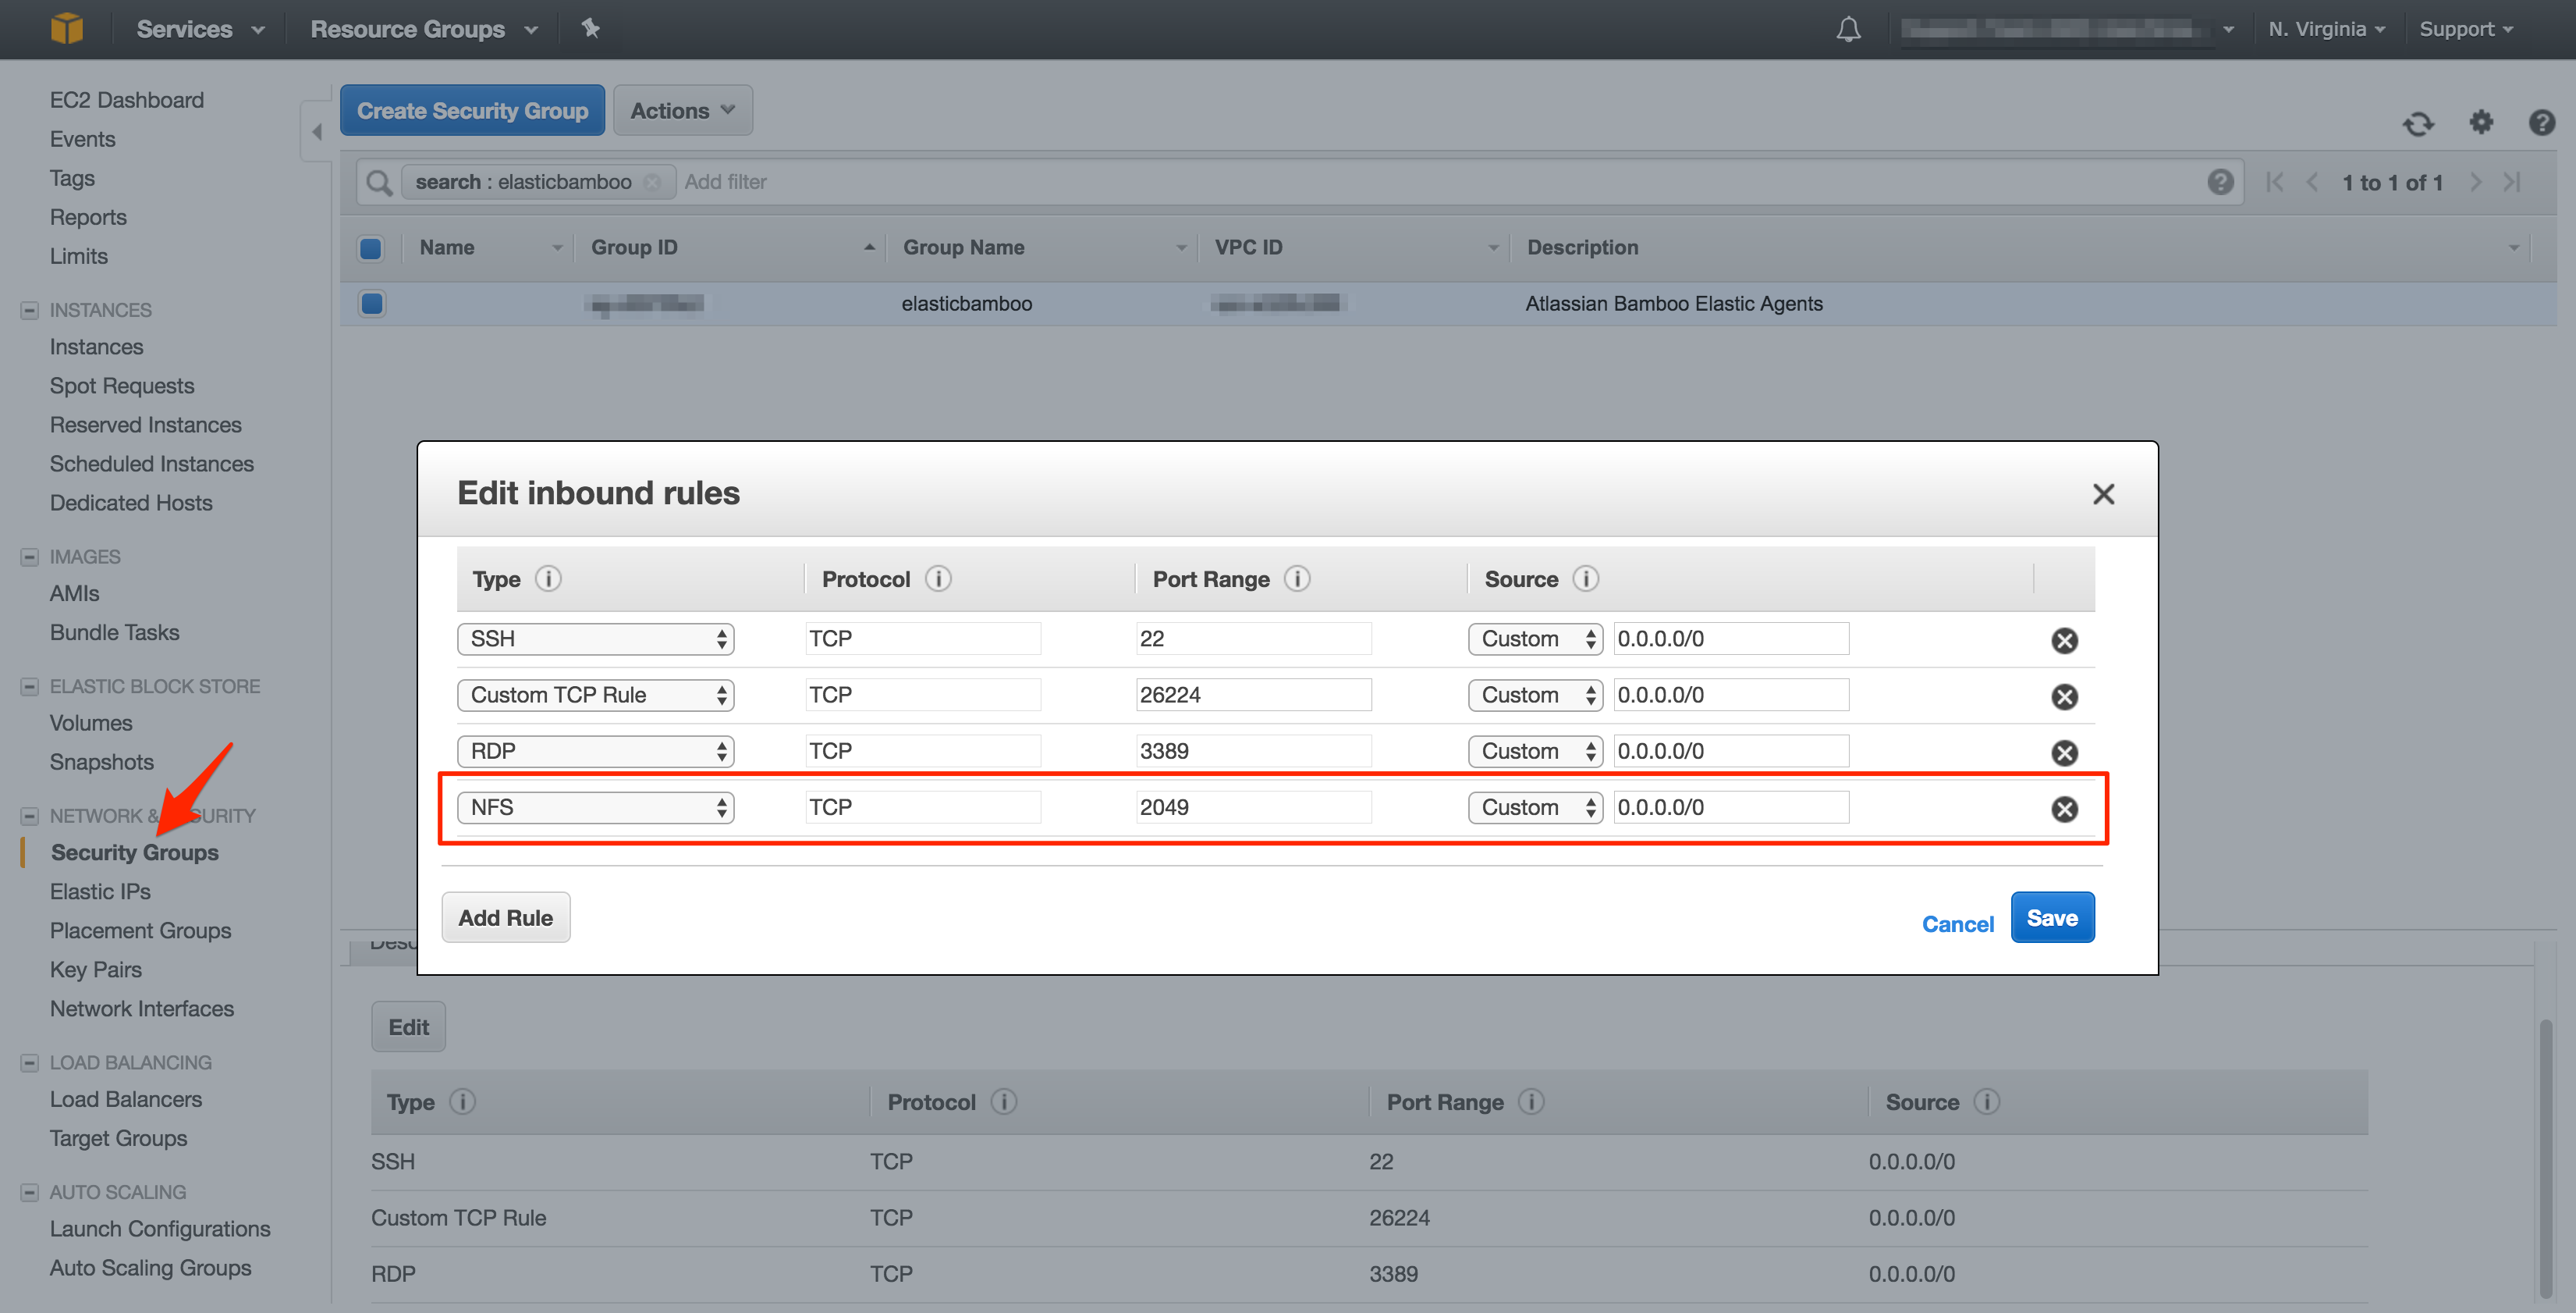Open the Actions dropdown button
This screenshot has width=2576, height=1313.
coord(682,110)
